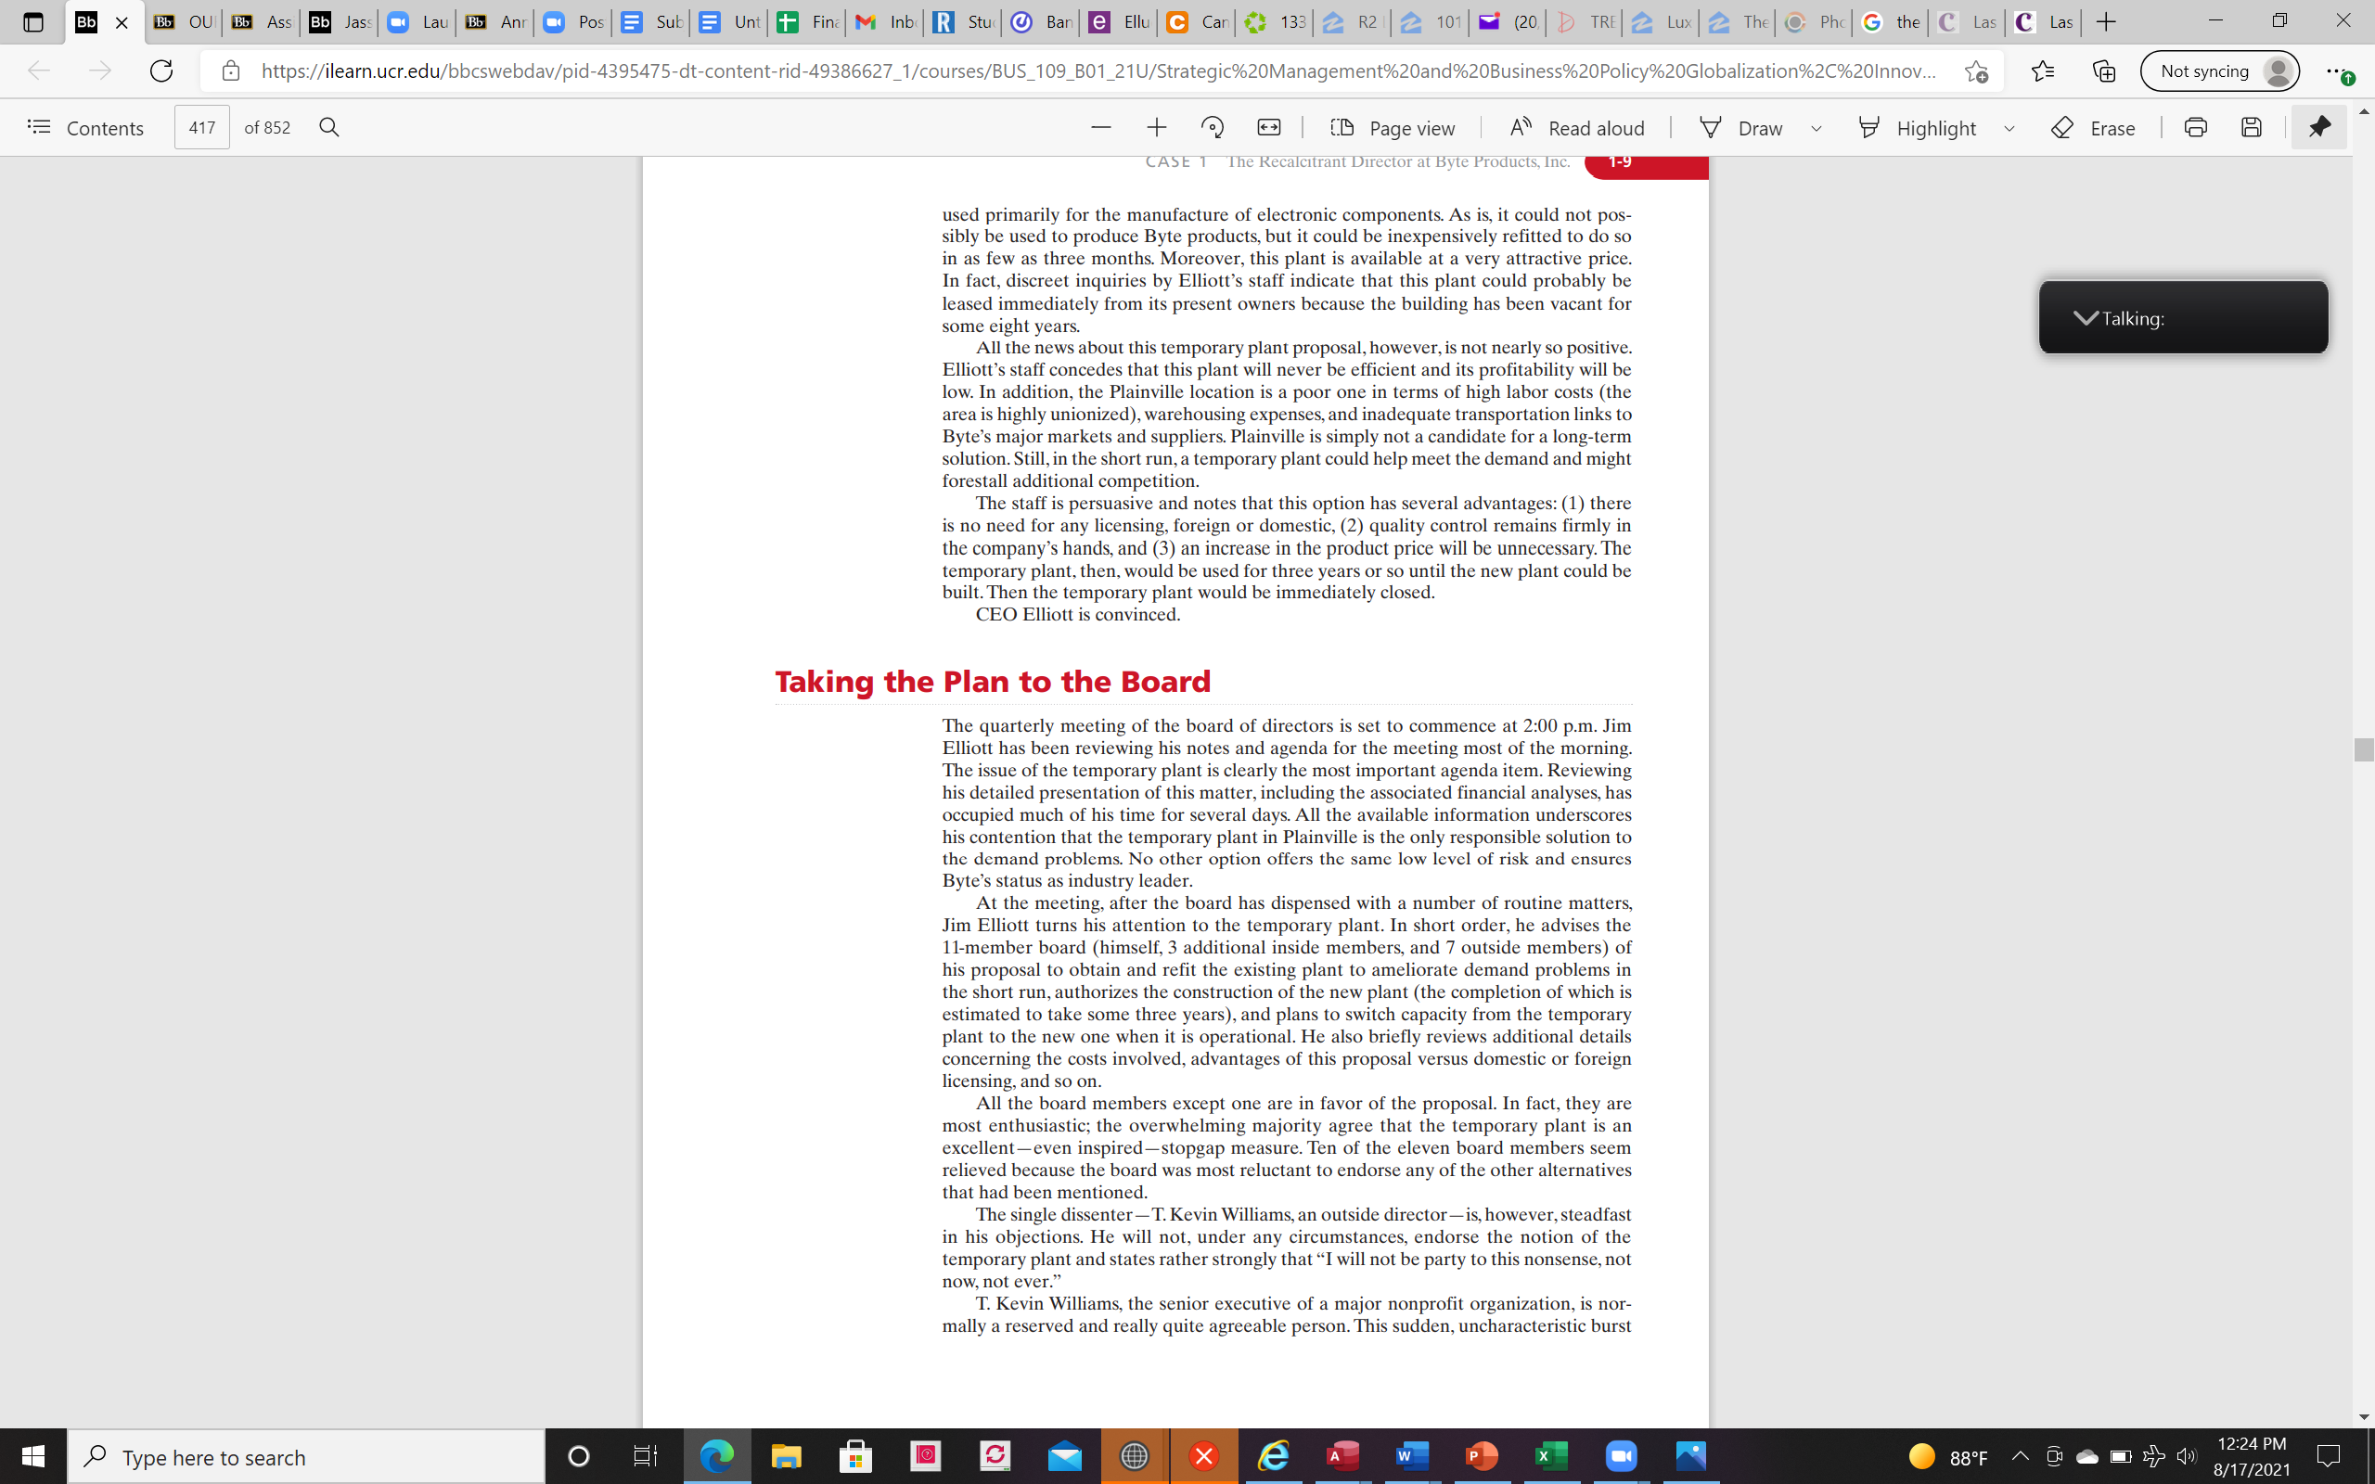This screenshot has width=2375, height=1484.
Task: Add this page to favorites
Action: (x=1975, y=70)
